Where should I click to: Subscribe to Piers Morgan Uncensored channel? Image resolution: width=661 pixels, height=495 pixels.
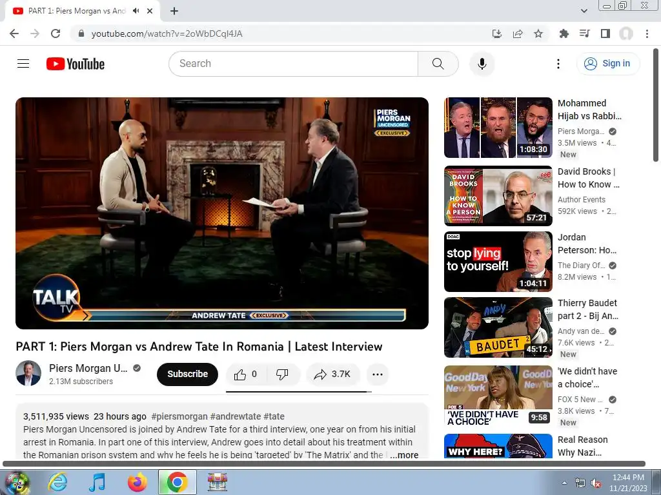click(188, 374)
